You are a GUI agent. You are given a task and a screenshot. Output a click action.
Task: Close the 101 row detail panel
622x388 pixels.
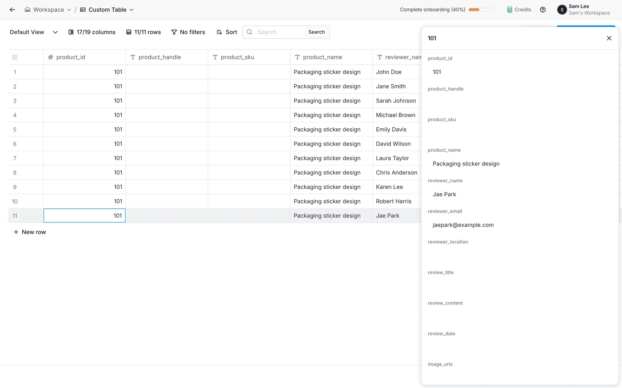(x=609, y=38)
